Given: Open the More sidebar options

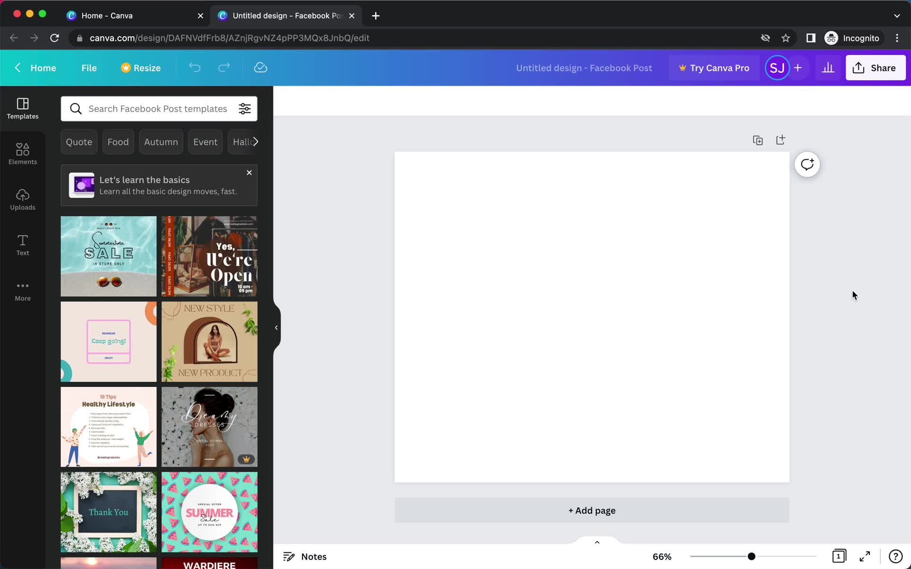Looking at the screenshot, I should click(x=23, y=291).
